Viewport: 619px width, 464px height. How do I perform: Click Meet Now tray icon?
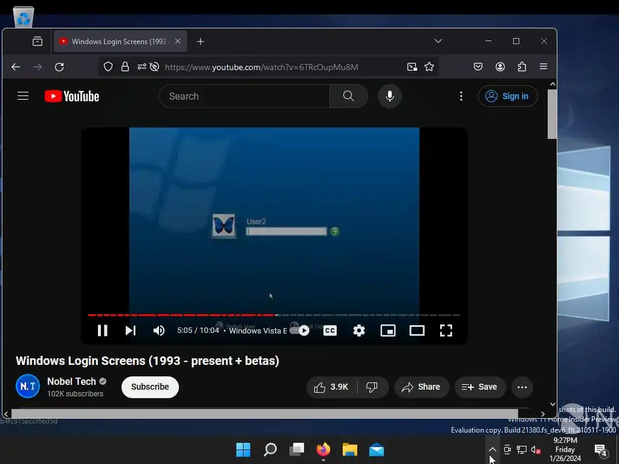click(507, 449)
